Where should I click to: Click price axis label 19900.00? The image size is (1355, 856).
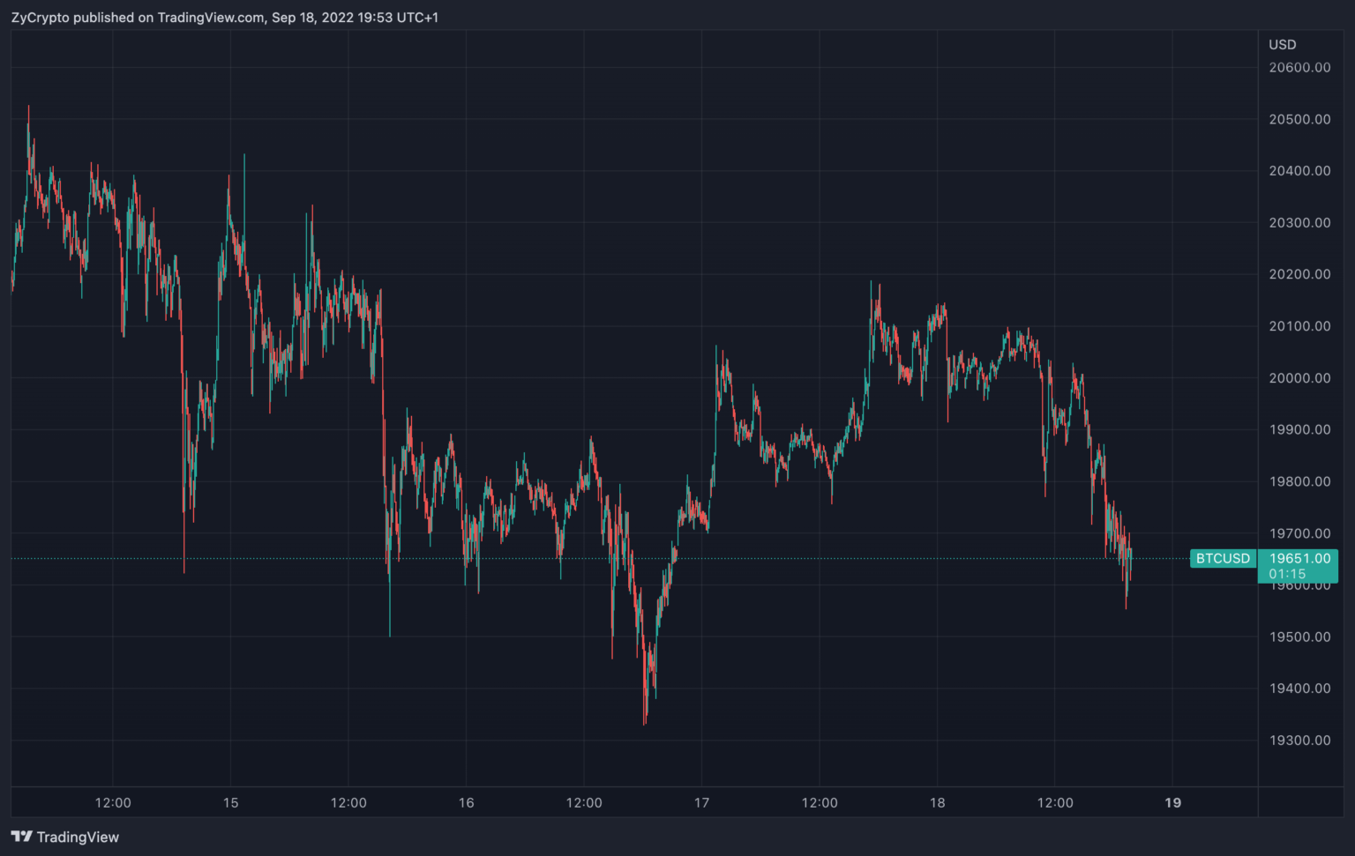1299,429
